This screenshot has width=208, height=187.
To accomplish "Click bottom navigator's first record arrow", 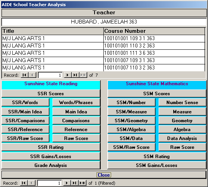I will (24, 183).
